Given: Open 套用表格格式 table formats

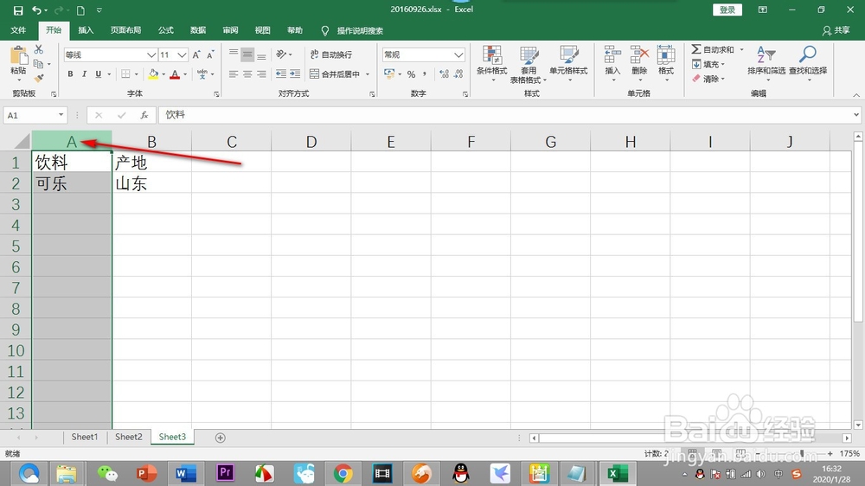Looking at the screenshot, I should (528, 64).
